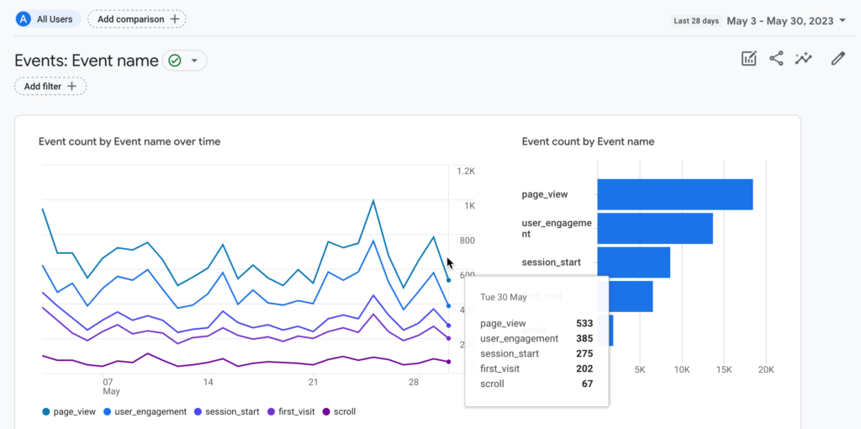
Task: Select the All Users segment chip
Action: 48,19
